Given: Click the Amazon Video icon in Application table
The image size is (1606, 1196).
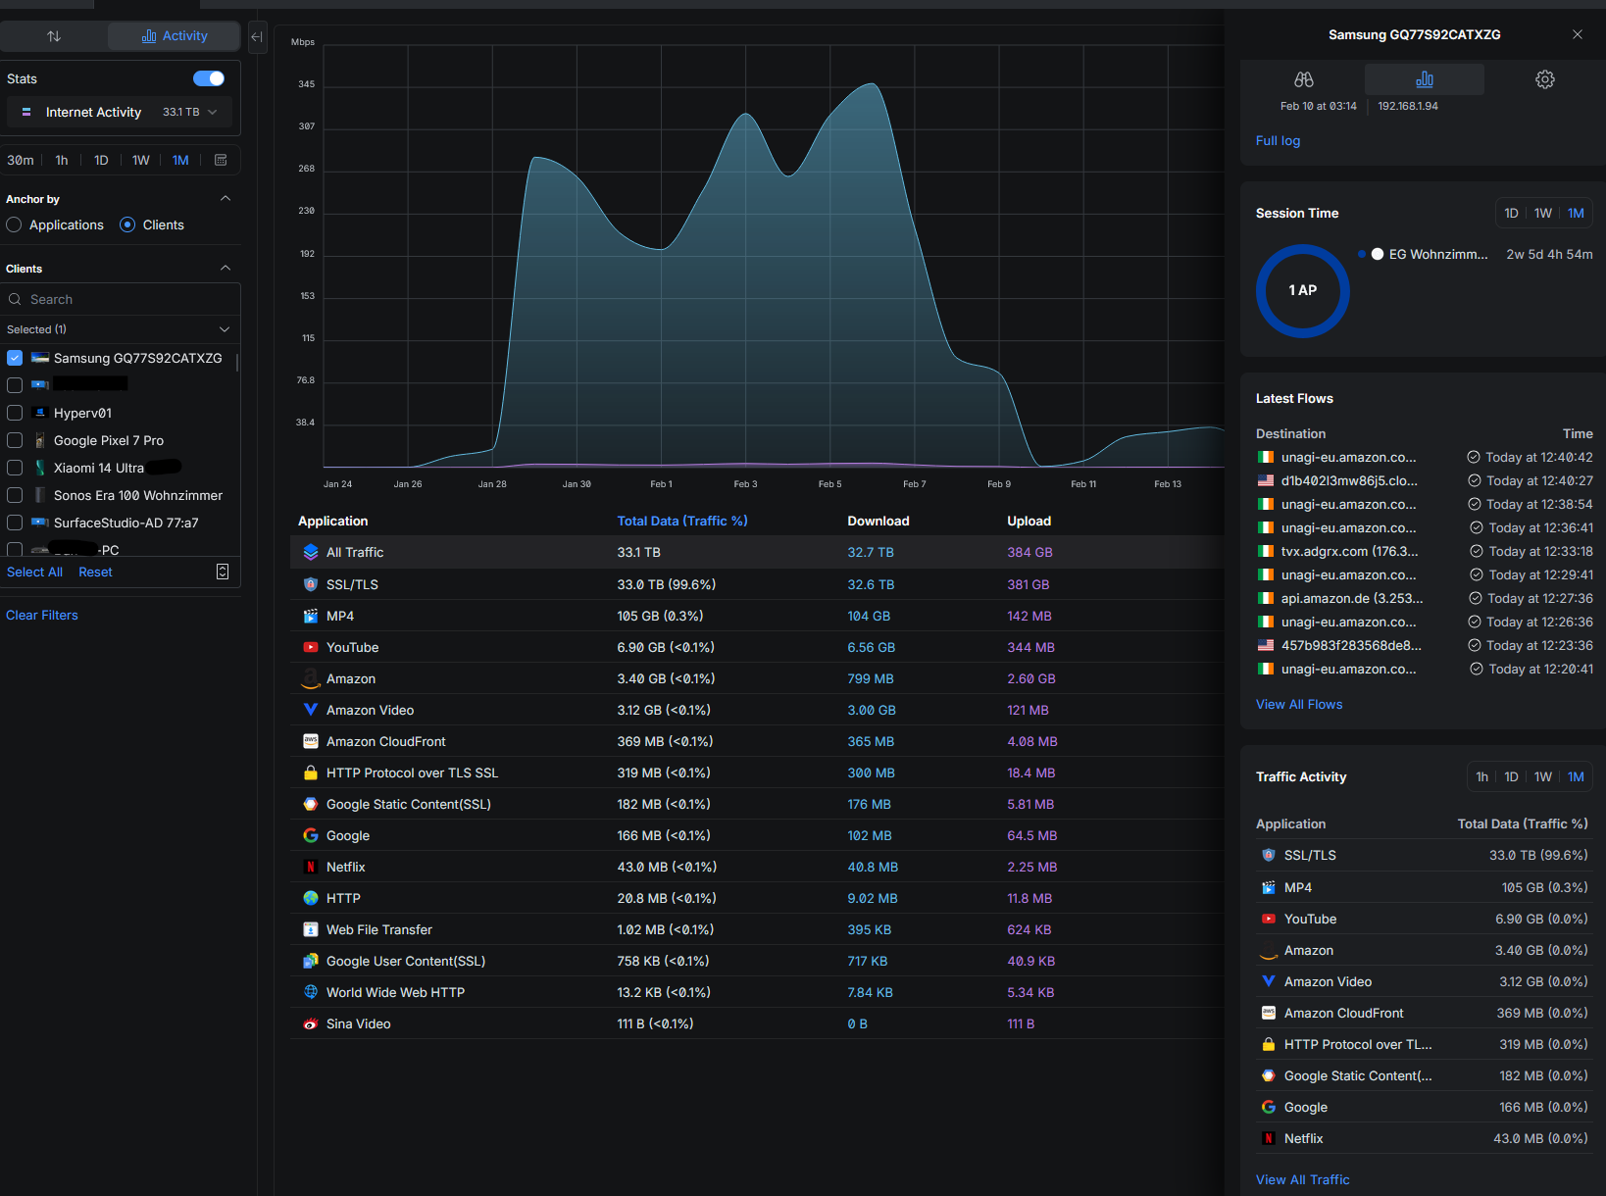Looking at the screenshot, I should click(311, 710).
